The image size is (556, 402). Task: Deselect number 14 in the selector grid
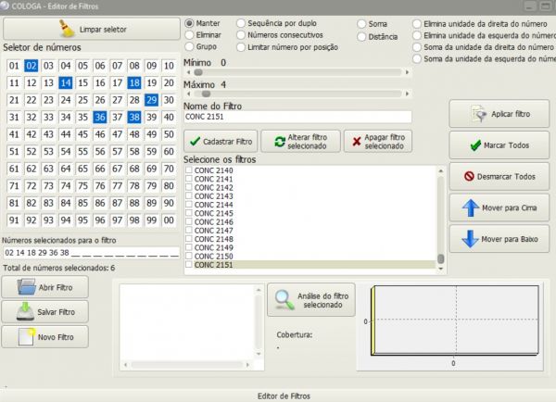pos(66,83)
